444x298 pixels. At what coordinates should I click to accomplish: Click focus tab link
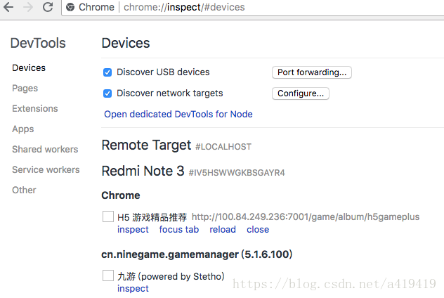[179, 229]
